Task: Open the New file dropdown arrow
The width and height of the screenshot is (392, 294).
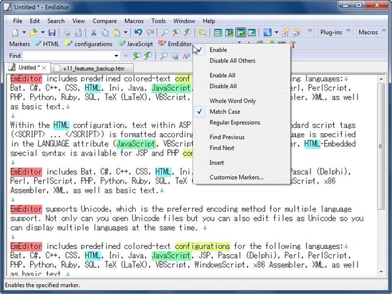Action: point(24,33)
